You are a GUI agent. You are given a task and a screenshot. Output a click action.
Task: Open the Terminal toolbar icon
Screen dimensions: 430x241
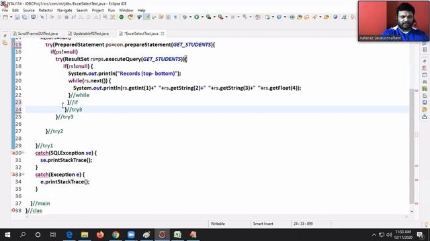(33, 17)
